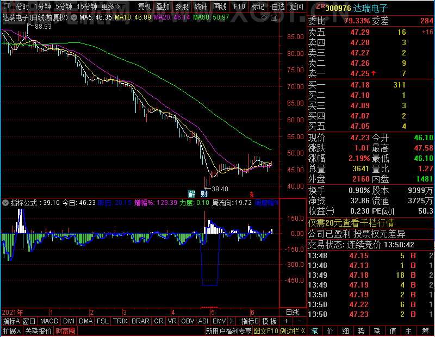This screenshot has height=337, width=435.
Task: Open the 扩展∧ expander
Action: pyautogui.click(x=12, y=331)
